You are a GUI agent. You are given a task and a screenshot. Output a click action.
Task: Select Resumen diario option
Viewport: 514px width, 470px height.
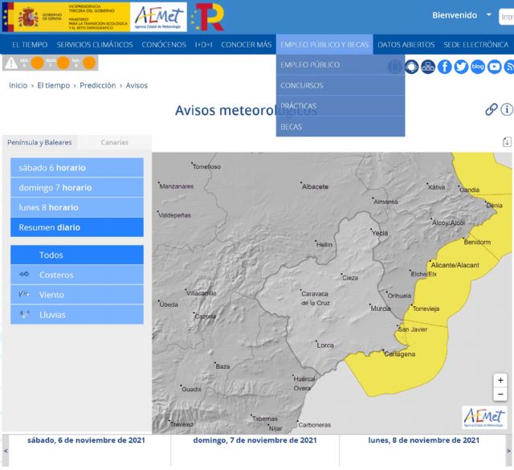(x=77, y=227)
